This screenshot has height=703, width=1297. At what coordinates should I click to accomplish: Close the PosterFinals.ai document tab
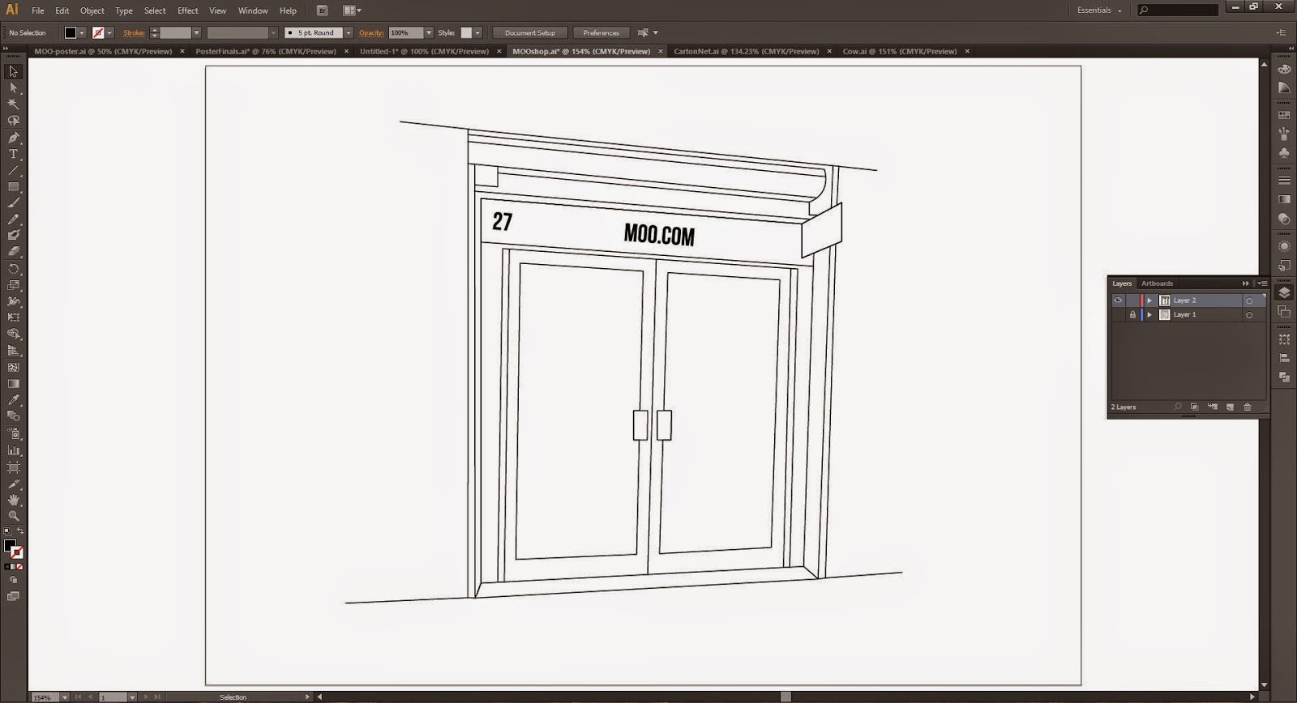345,51
